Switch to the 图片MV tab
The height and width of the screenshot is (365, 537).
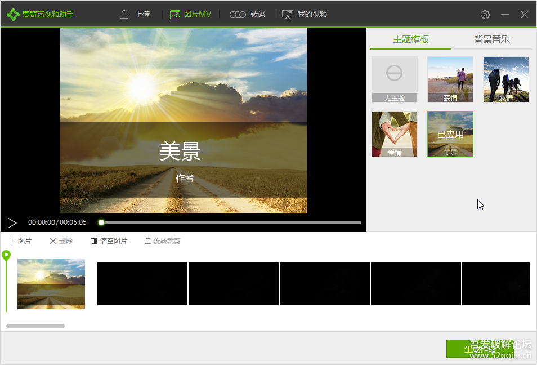tap(190, 14)
